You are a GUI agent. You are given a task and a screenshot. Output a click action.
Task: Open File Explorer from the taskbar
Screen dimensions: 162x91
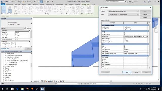tap(22, 89)
